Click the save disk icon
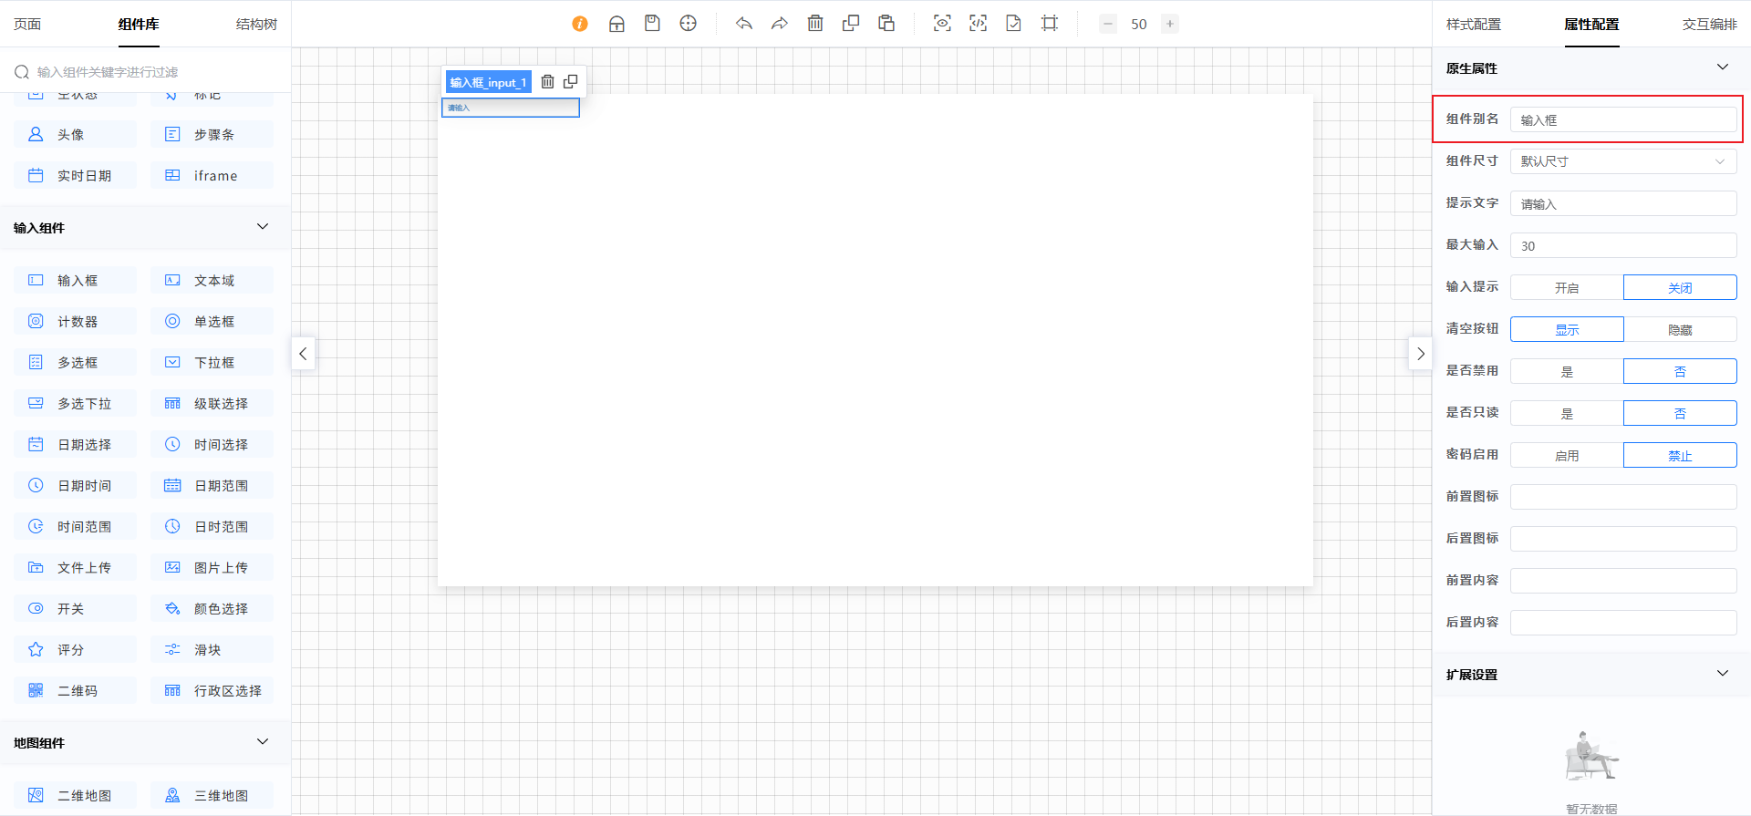1751x816 pixels. 652,24
